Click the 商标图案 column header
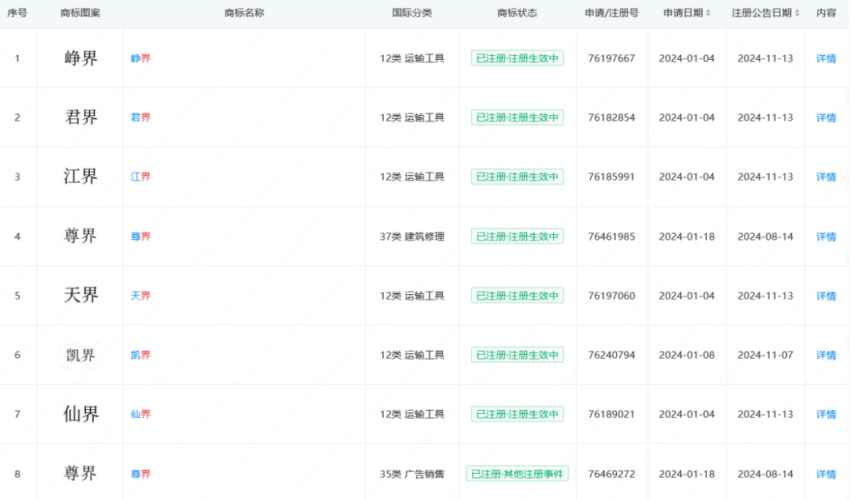Screen dimensions: 851x499 [80, 13]
